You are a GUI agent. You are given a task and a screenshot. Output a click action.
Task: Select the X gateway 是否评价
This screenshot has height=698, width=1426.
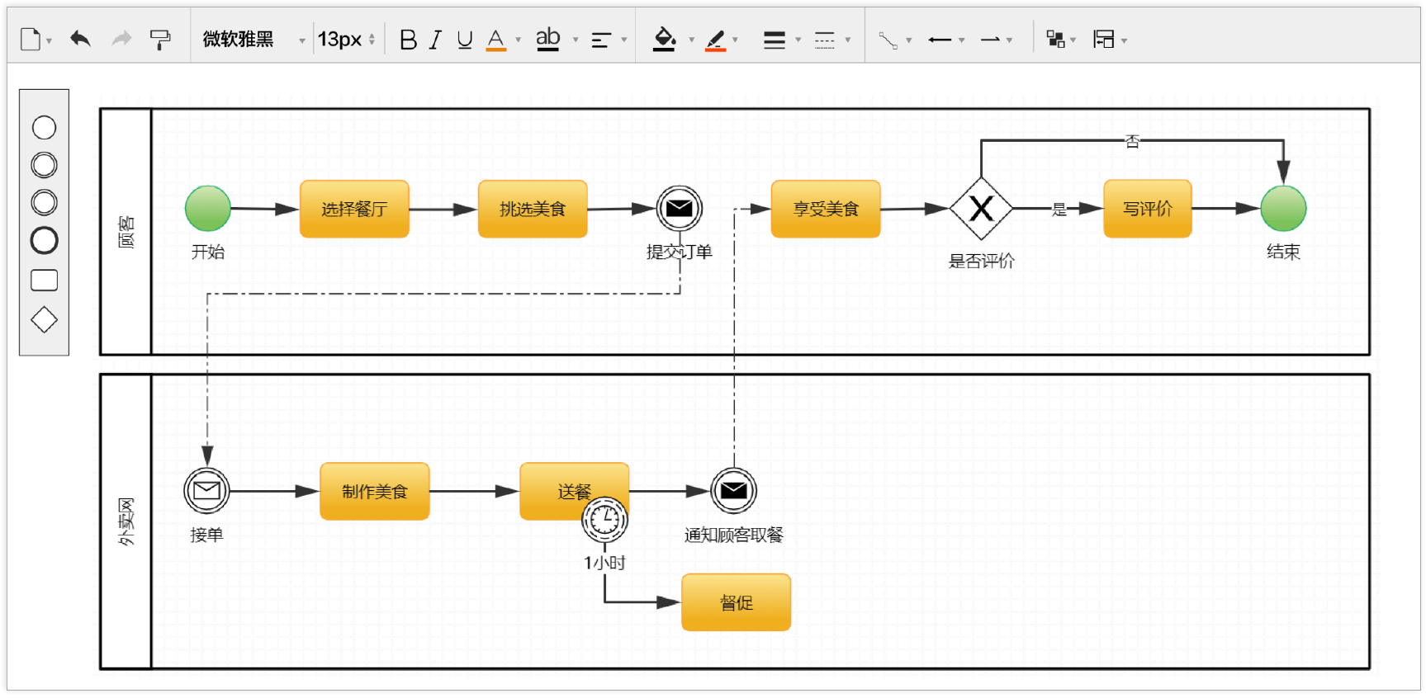[x=981, y=209]
